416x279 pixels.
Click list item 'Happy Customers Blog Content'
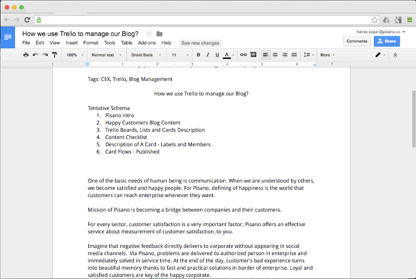(142, 122)
